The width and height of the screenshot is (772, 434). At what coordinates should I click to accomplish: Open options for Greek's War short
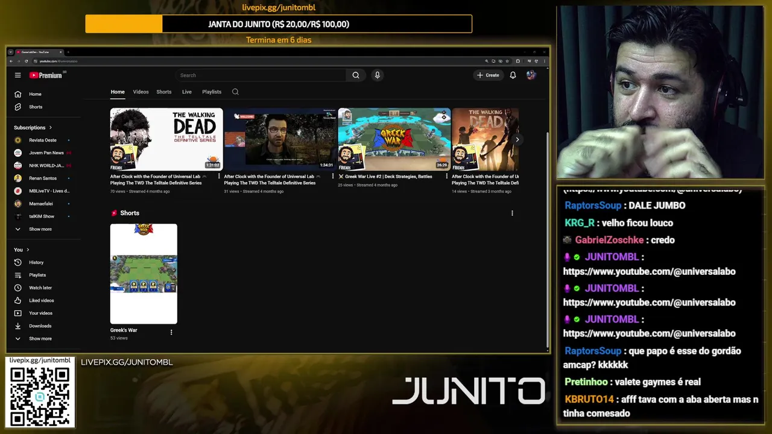tap(171, 332)
